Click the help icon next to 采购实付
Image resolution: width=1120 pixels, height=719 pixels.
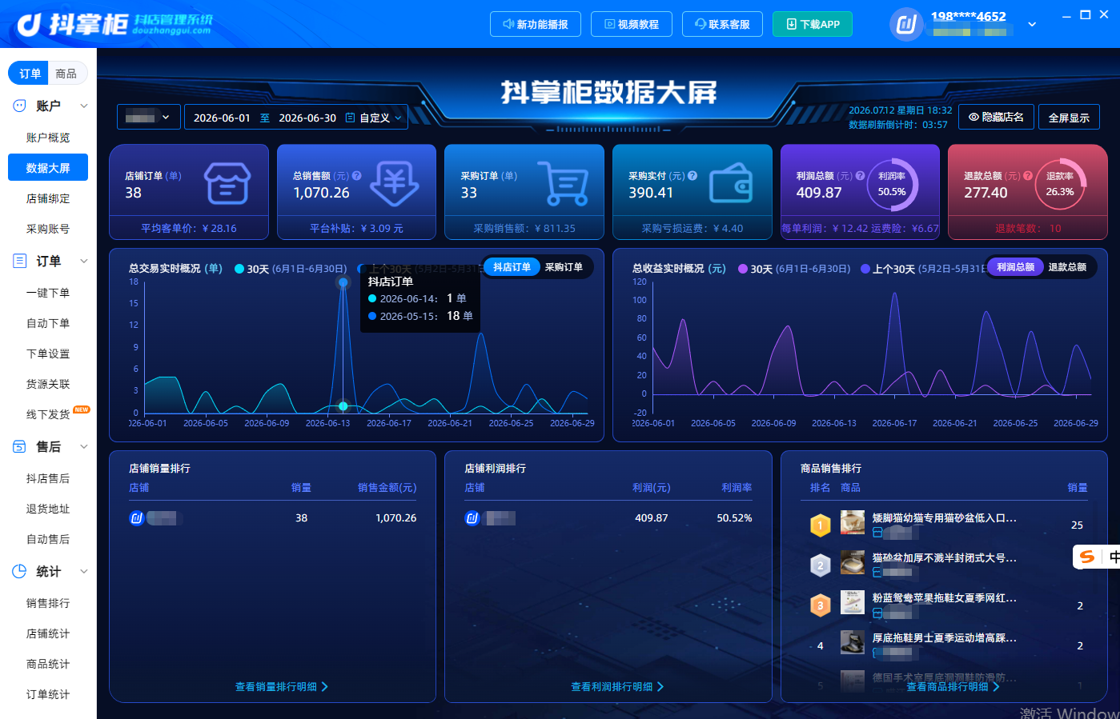pos(692,176)
